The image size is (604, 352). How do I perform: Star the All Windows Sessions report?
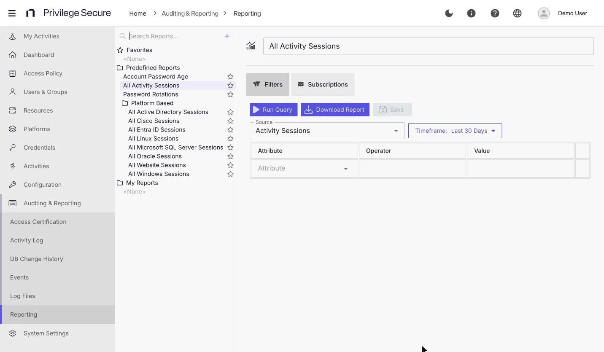pyautogui.click(x=230, y=174)
